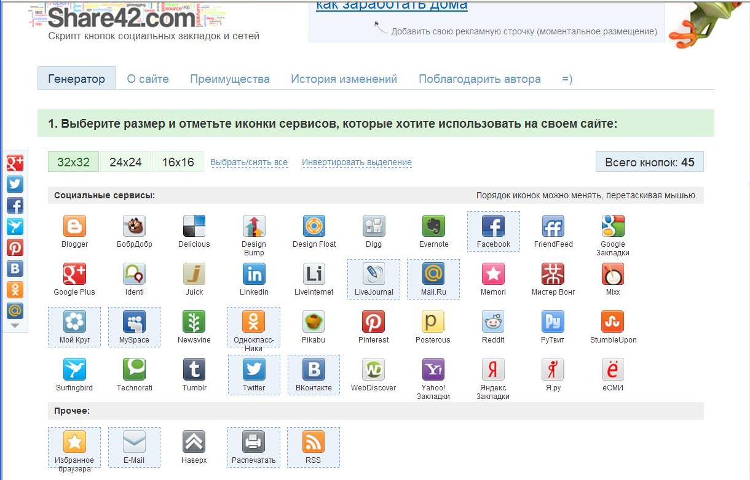Select the Posterous service icon
The width and height of the screenshot is (750, 480).
tap(433, 322)
